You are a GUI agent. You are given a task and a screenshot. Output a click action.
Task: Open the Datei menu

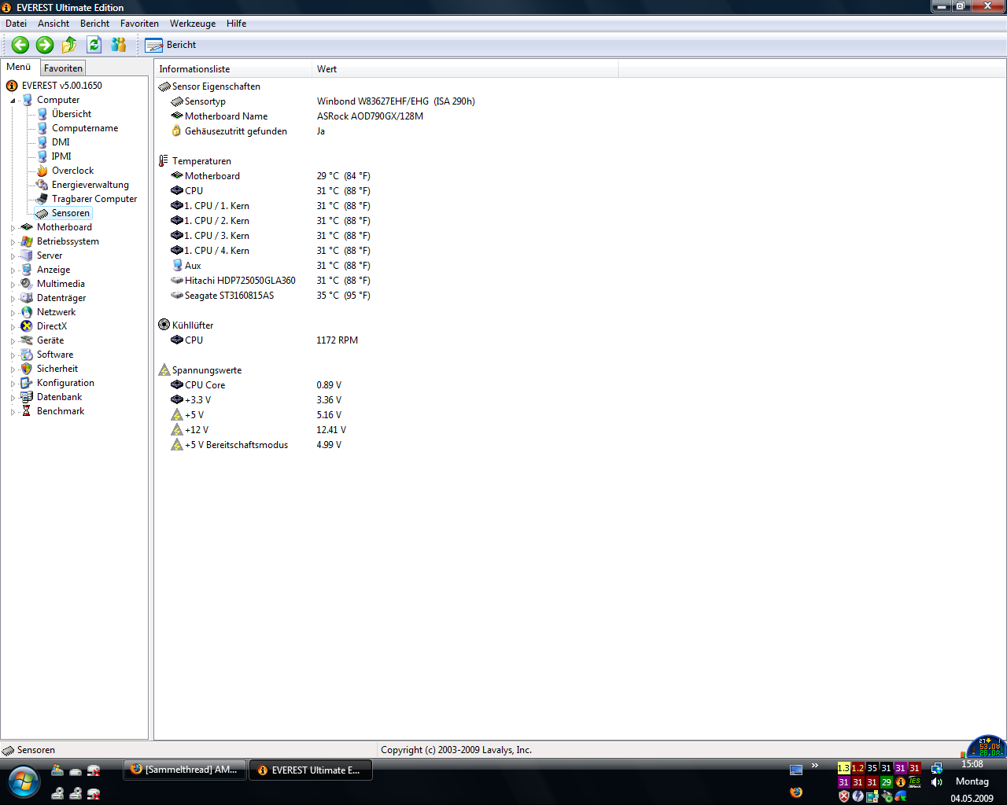pos(16,24)
